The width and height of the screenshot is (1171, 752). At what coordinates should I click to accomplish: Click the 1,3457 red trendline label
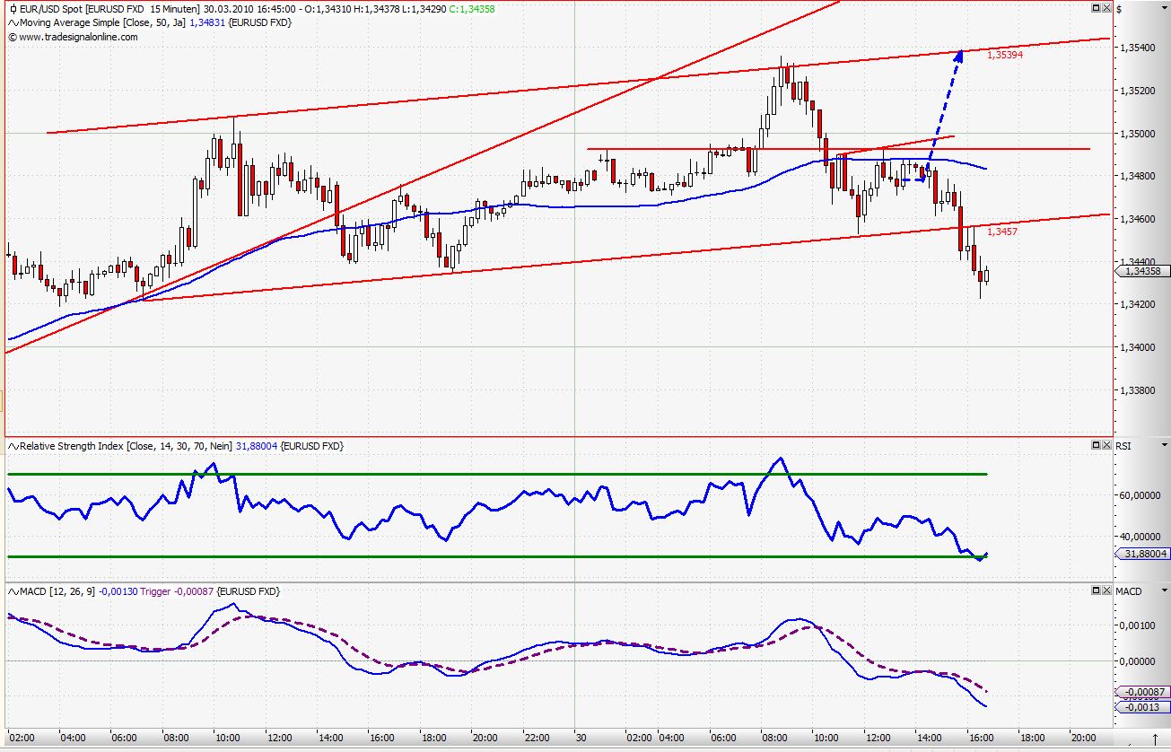[x=1002, y=232]
